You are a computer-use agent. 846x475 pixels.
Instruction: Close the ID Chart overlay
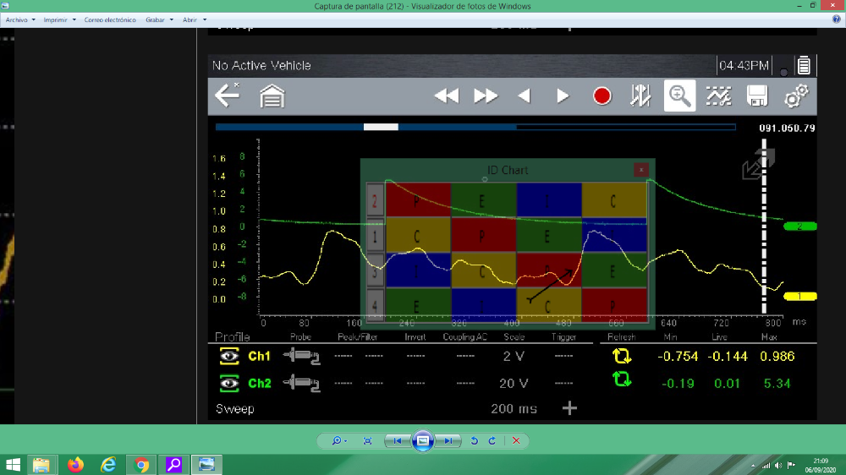(641, 170)
